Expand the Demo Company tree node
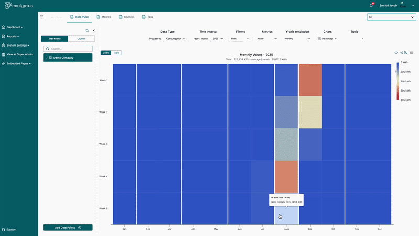Viewport: 419px width, 236px height. click(47, 58)
